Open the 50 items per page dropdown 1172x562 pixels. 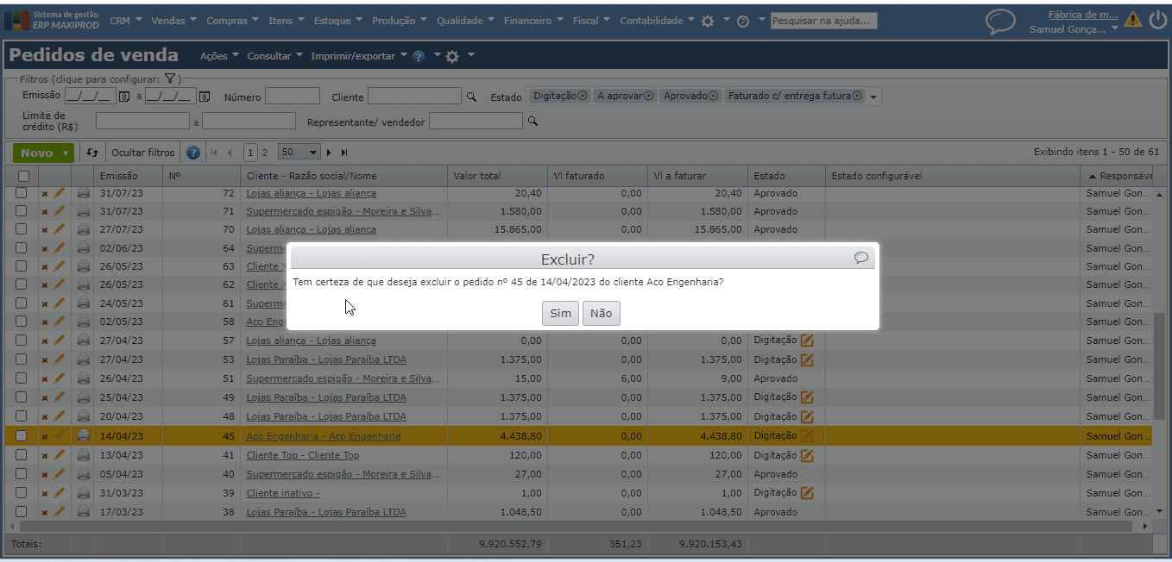[300, 153]
